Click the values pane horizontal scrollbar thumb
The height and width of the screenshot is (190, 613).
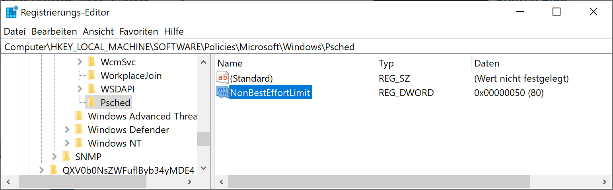tap(379, 182)
